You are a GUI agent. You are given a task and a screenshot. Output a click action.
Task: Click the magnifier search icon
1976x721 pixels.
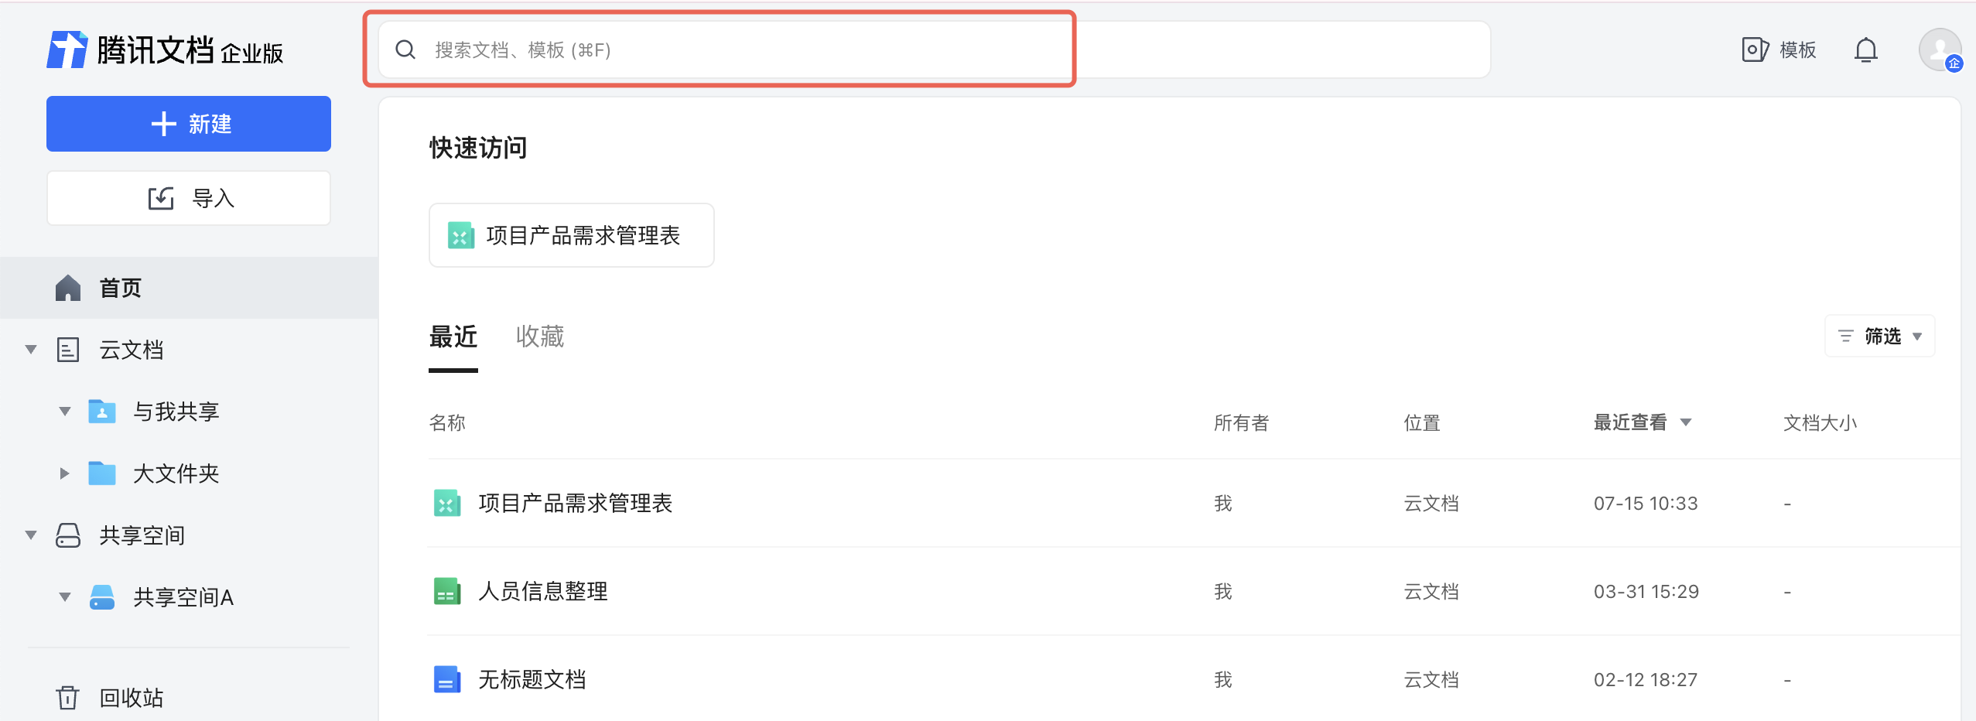[405, 50]
